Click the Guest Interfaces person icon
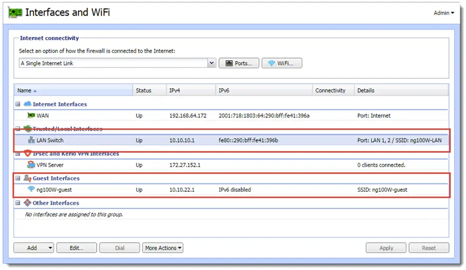This screenshot has height=270, width=466. [x=27, y=178]
